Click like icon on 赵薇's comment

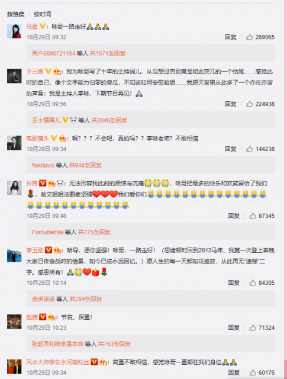(x=253, y=327)
